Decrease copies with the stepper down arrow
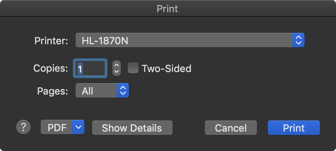 (117, 72)
